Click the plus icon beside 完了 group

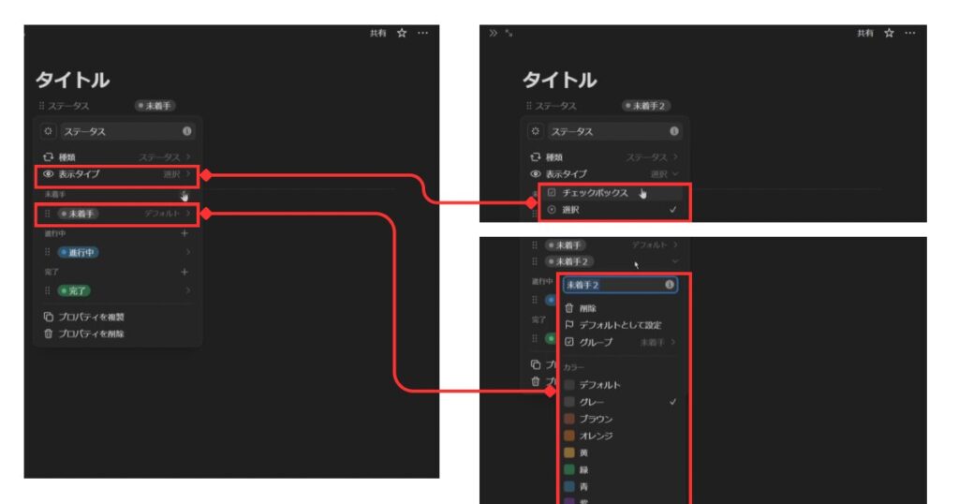(x=184, y=272)
